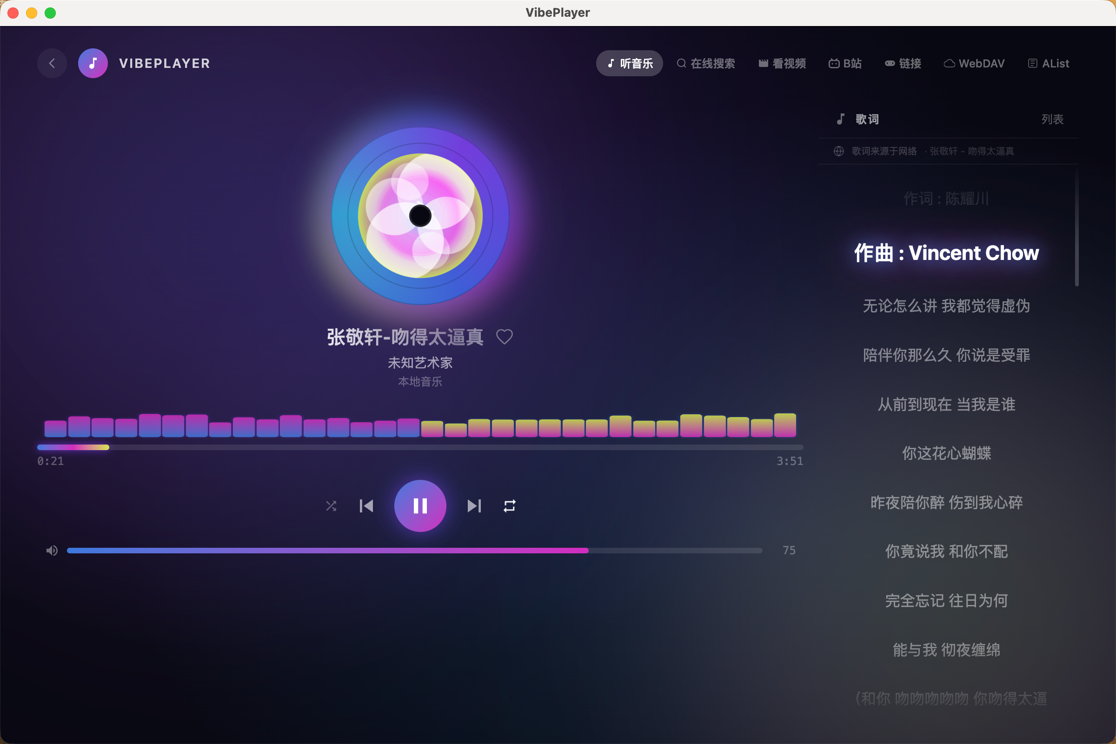Switch lyrics panel to 列表 view
This screenshot has width=1116, height=744.
(x=1053, y=119)
